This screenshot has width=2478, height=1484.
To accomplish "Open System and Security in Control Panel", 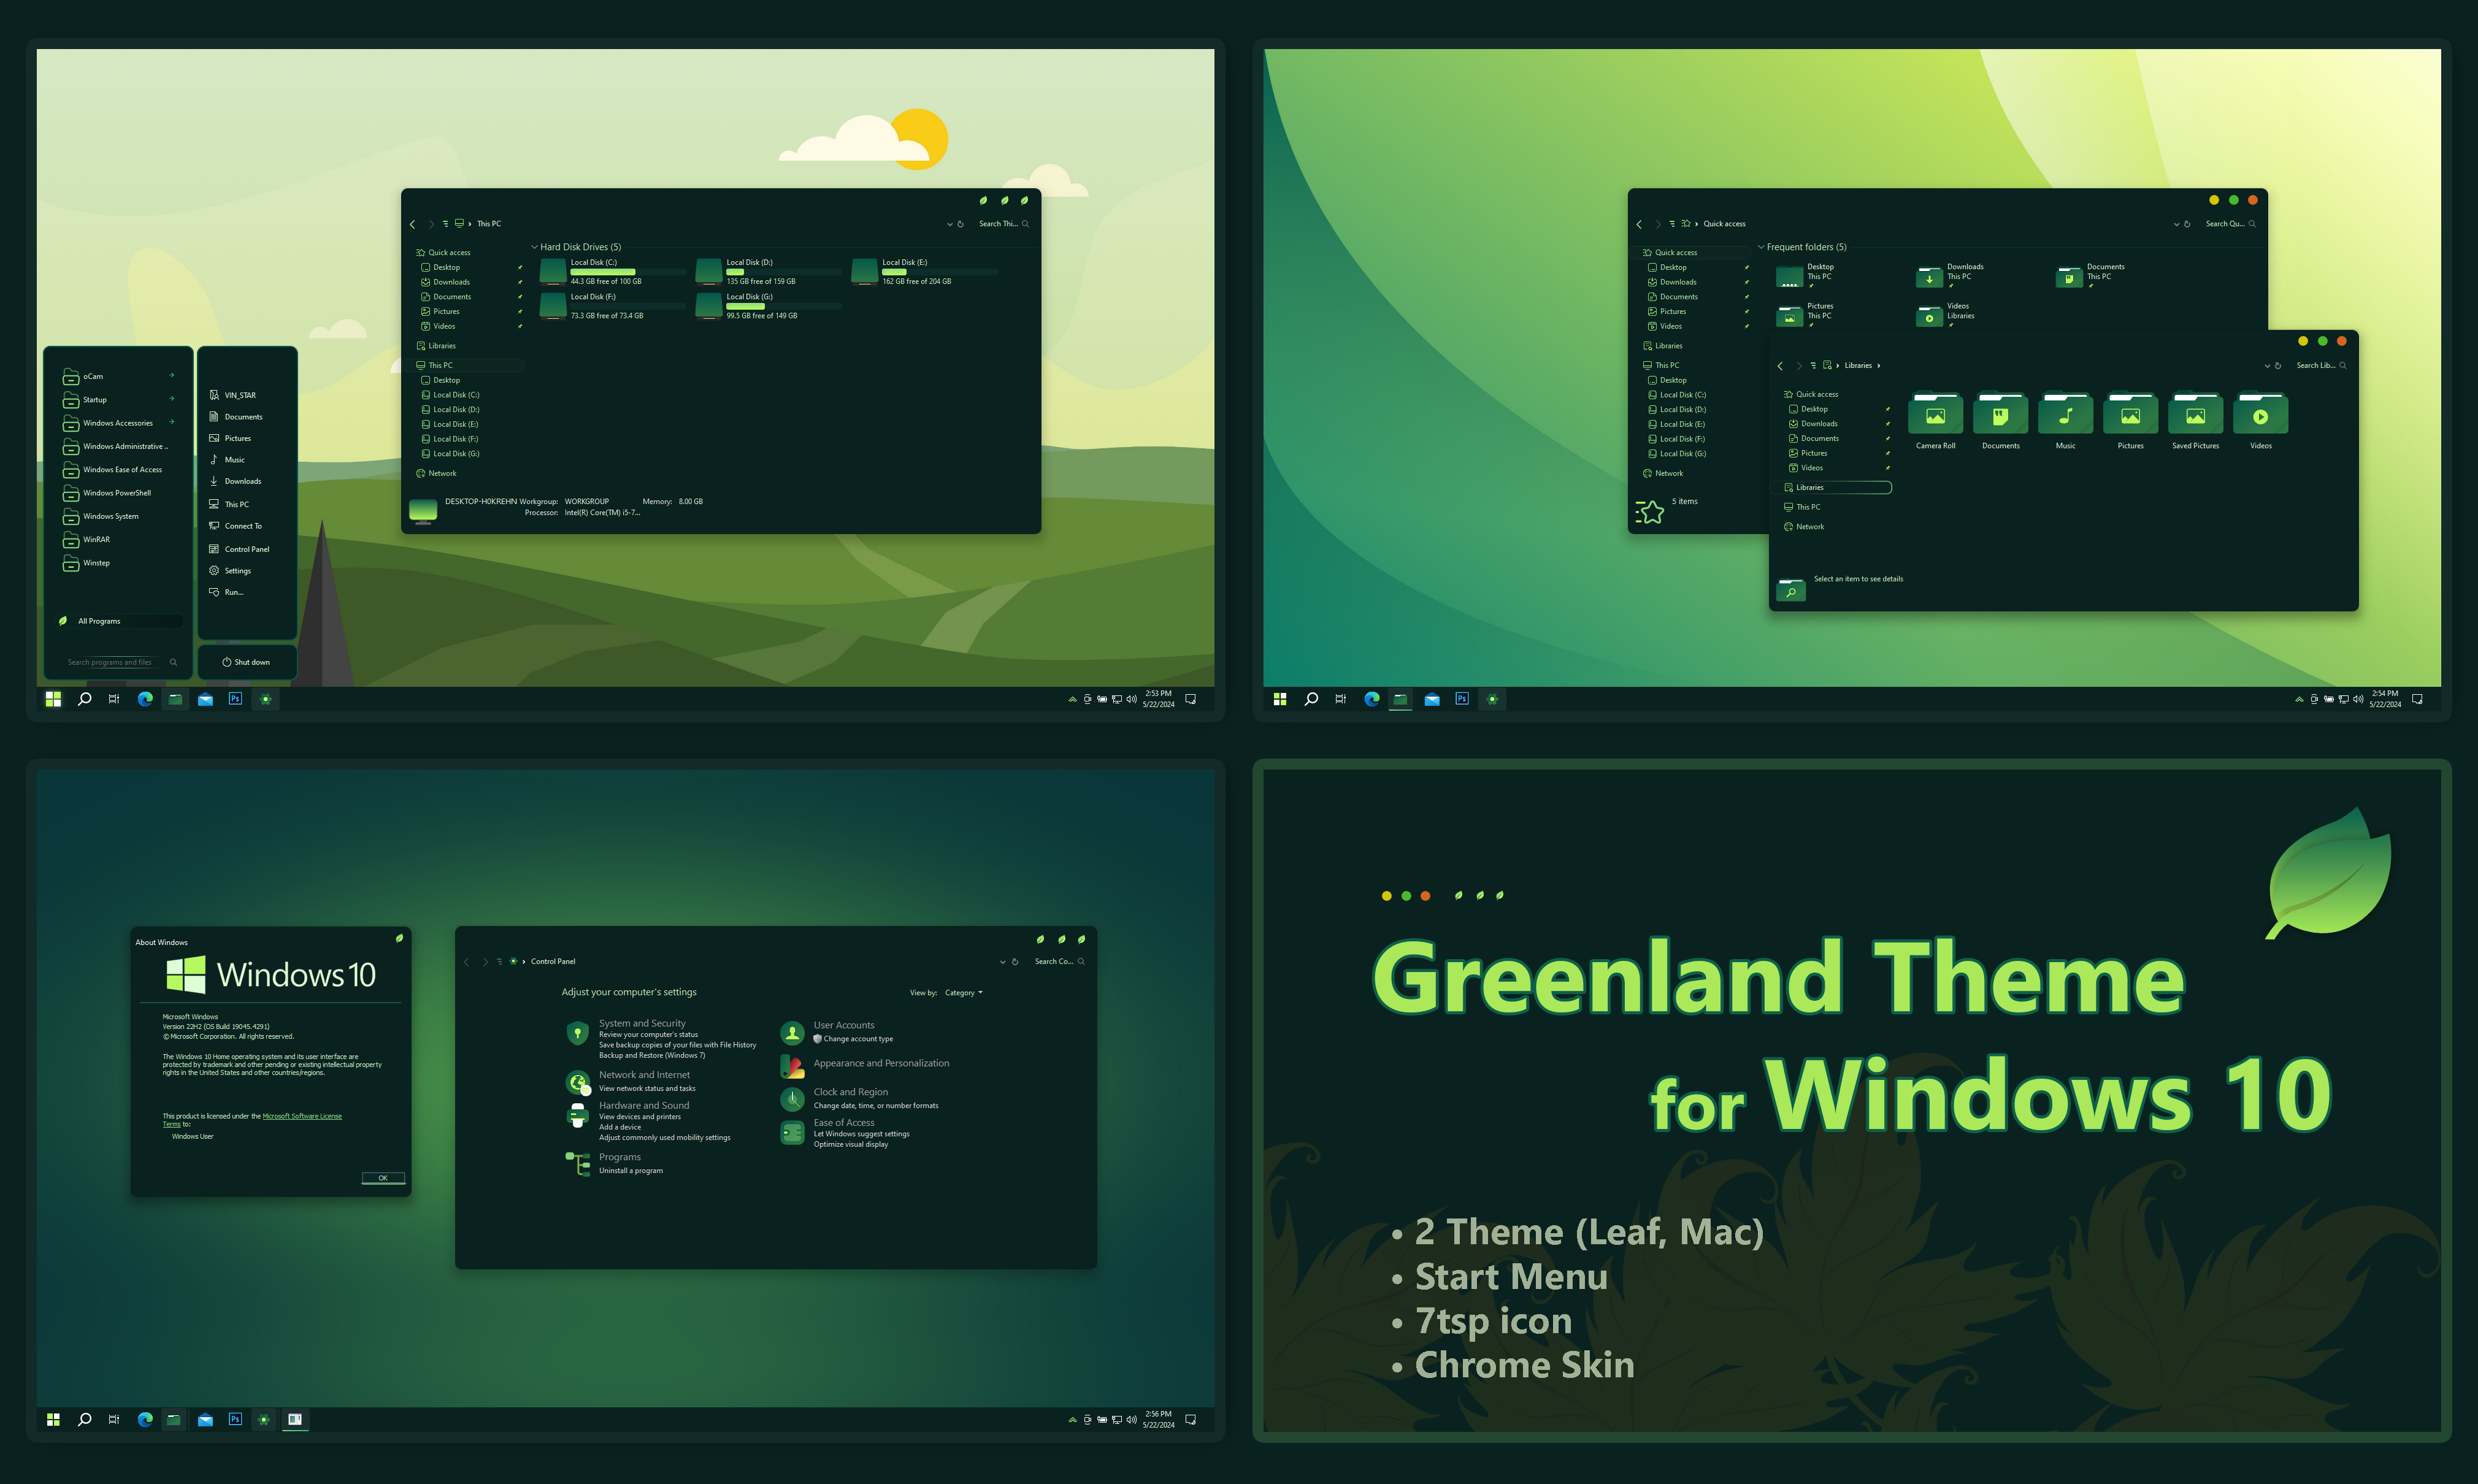I will coord(644,1023).
